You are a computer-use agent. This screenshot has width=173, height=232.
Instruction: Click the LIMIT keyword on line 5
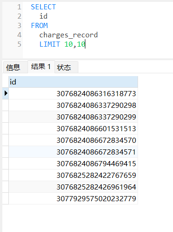coord(50,44)
